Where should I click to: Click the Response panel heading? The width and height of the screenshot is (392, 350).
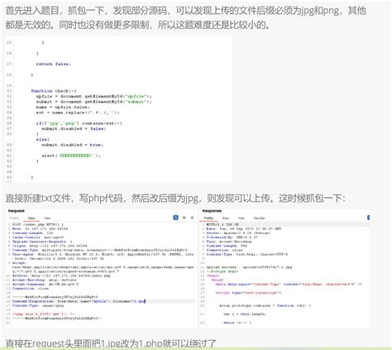coord(212,211)
